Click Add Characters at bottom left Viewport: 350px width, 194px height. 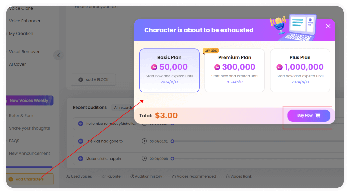30,179
